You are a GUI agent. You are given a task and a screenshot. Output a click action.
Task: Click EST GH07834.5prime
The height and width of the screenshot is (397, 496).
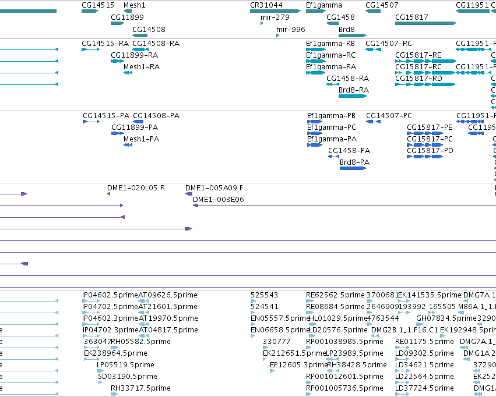pos(420,324)
